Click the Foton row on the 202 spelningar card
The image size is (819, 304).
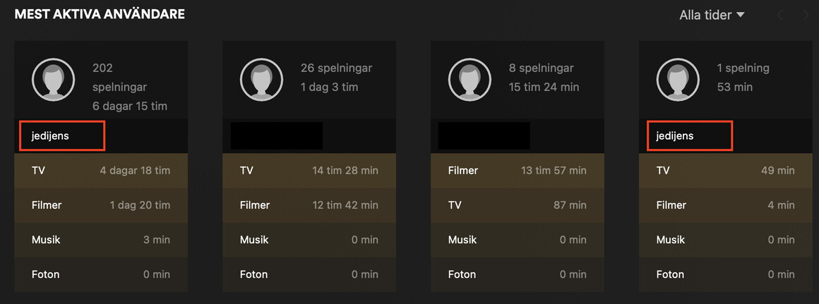[101, 274]
